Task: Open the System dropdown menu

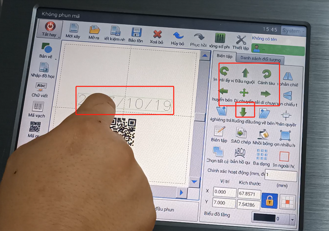Action: (x=293, y=31)
